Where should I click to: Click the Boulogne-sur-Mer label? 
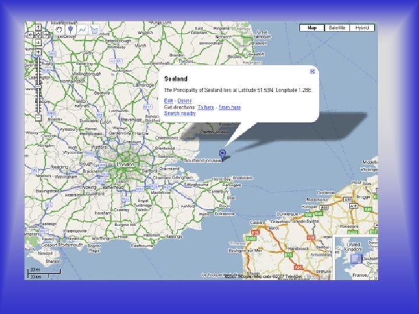245,251
